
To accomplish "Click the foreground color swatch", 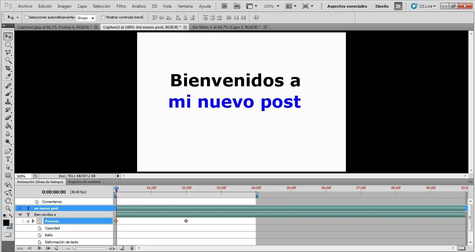I will click(x=6, y=223).
